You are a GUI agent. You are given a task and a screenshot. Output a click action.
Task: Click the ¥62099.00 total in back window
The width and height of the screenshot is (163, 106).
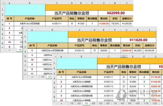[x=116, y=13]
